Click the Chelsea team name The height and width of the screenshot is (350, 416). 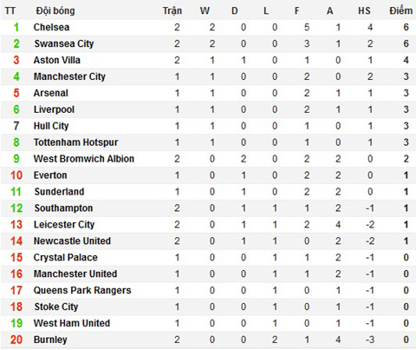51,27
